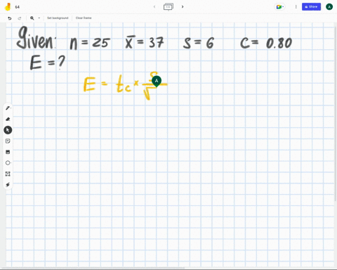The width and height of the screenshot is (337, 270).
Task: Open the more options menu
Action: [x=296, y=7]
